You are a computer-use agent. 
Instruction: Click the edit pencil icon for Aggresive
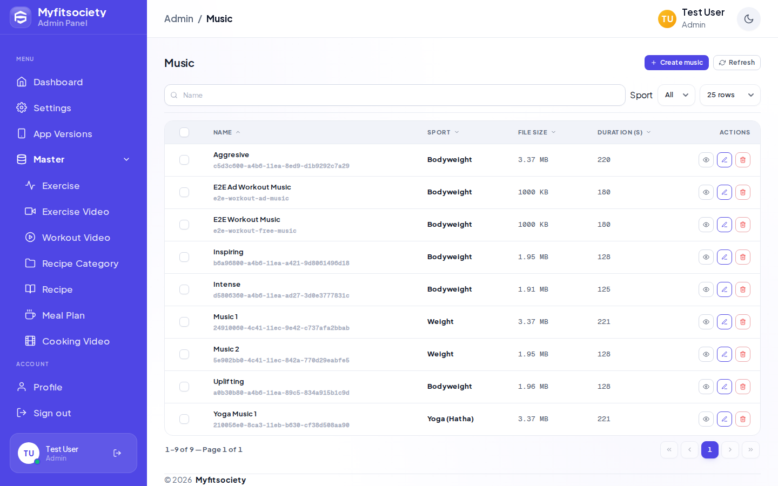[725, 160]
